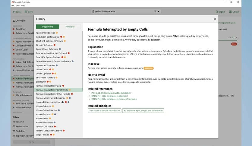Click the red Risk badge

(x=234, y=44)
